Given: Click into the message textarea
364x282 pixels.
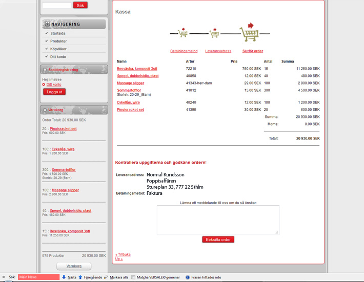Looking at the screenshot, I should click(218, 220).
